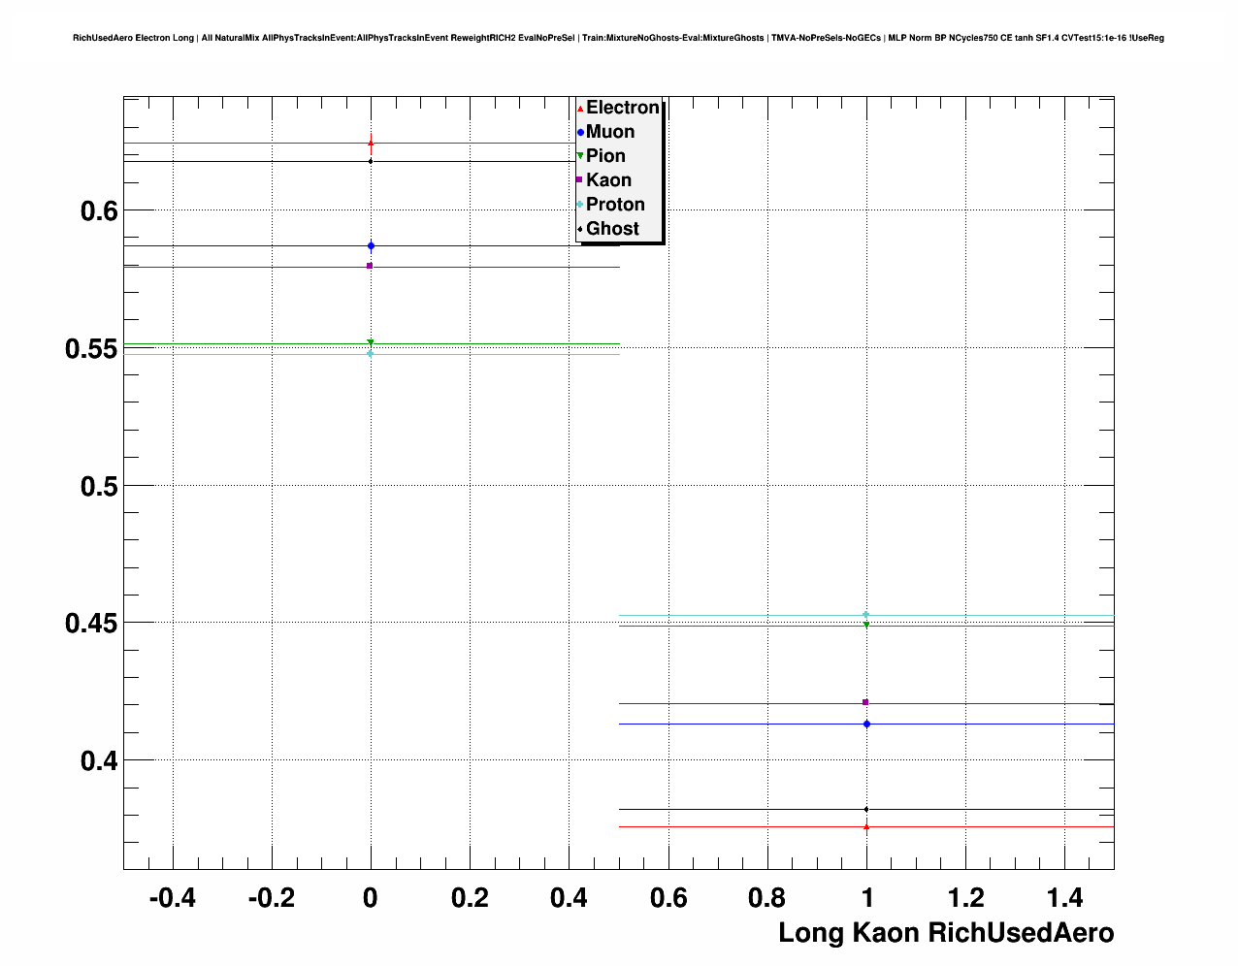Select the purple Kaon square legend marker
1238x966 pixels.
click(x=580, y=180)
